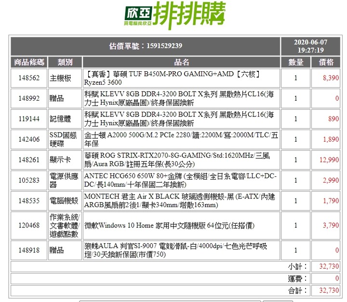
Task: Click the 合計 label
Action: tap(297, 290)
